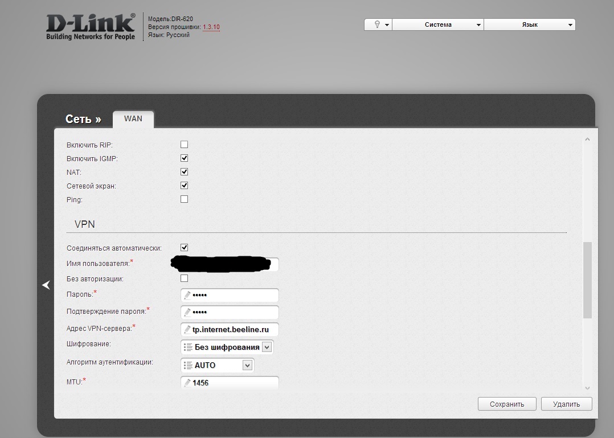Viewport: 614px width, 438px height.
Task: Click the Адрес VPN-сервера field tp.internet.beeline.ru
Action: (x=230, y=330)
